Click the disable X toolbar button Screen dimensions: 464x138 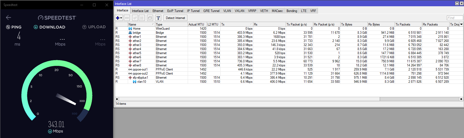142,18
